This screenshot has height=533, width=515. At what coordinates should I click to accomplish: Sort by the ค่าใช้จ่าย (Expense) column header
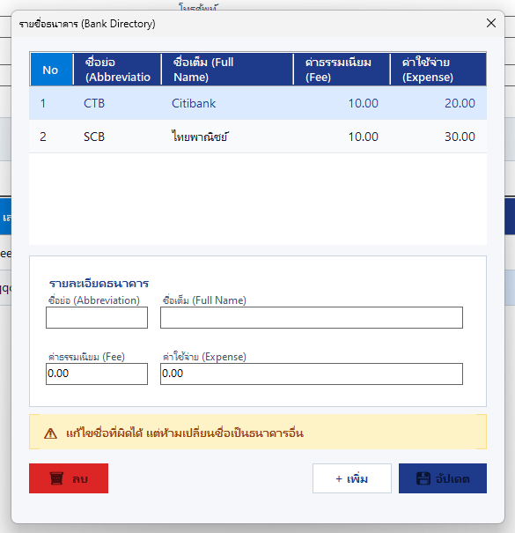[x=438, y=70]
